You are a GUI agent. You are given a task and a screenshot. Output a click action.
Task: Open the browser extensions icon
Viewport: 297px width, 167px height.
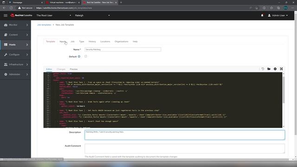click(264, 8)
